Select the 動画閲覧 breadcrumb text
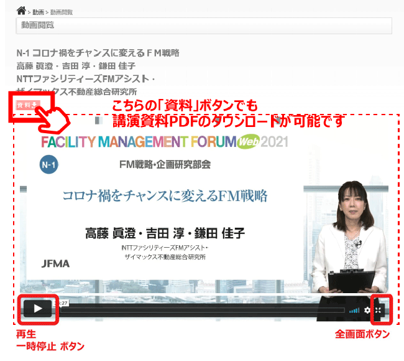 (62, 12)
